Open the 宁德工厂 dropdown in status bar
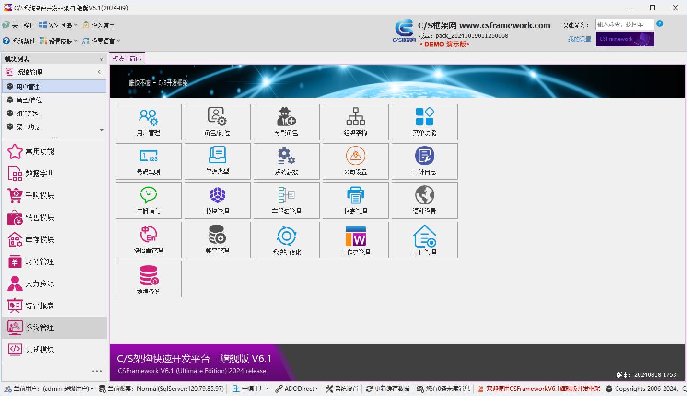This screenshot has width=687, height=396. pos(251,389)
